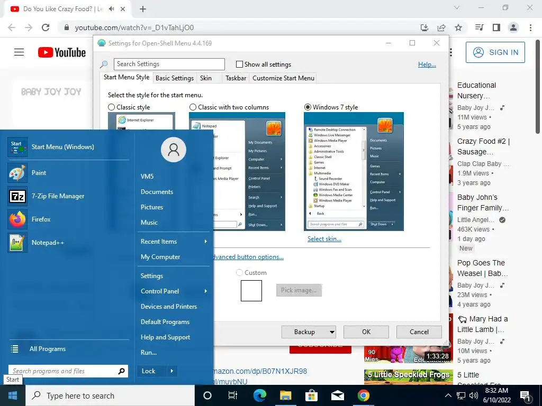542x406 pixels.
Task: Click YouTube page vertical scrollbar
Action: pos(538,87)
